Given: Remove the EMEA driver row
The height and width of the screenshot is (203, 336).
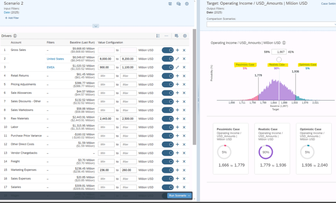Looking at the screenshot, I should click(184, 67).
